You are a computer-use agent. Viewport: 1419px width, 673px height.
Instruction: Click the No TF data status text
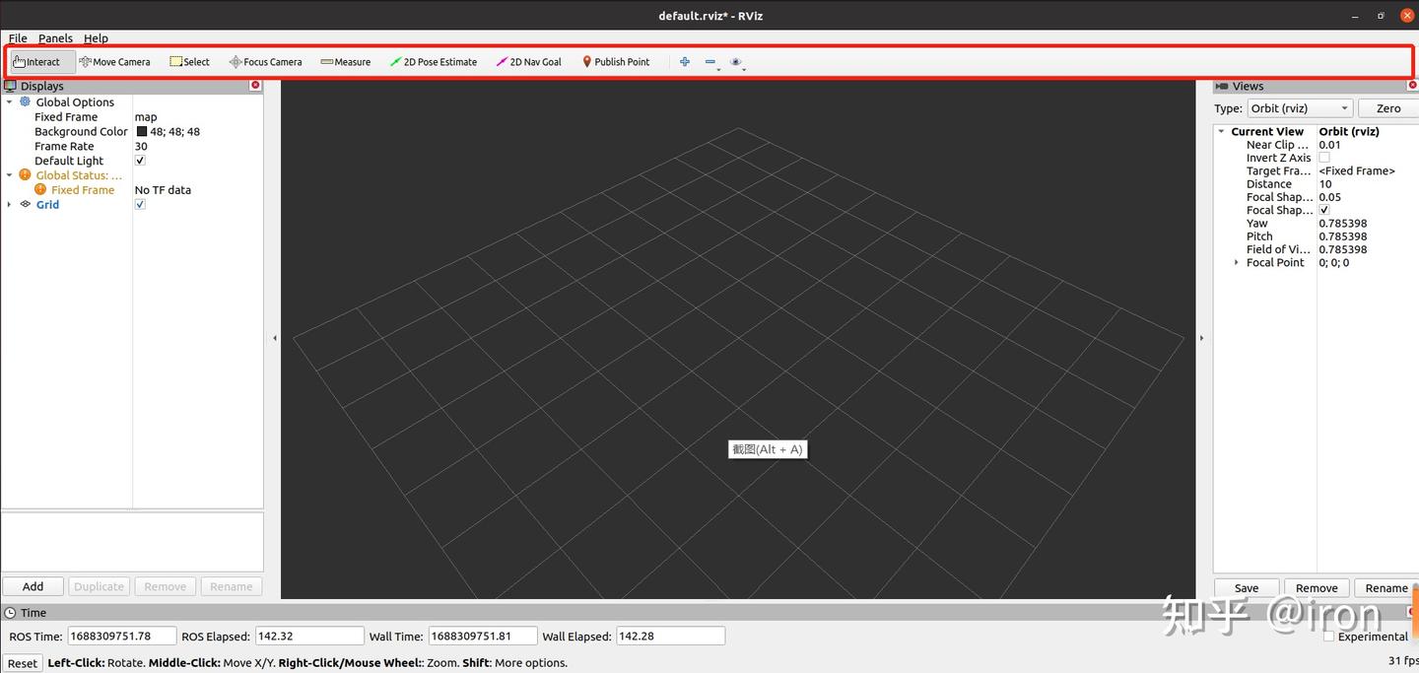[x=163, y=189]
